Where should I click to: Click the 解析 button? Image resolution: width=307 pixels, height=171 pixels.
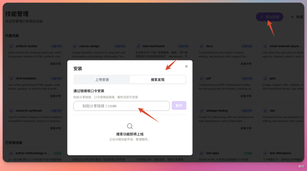[179, 105]
